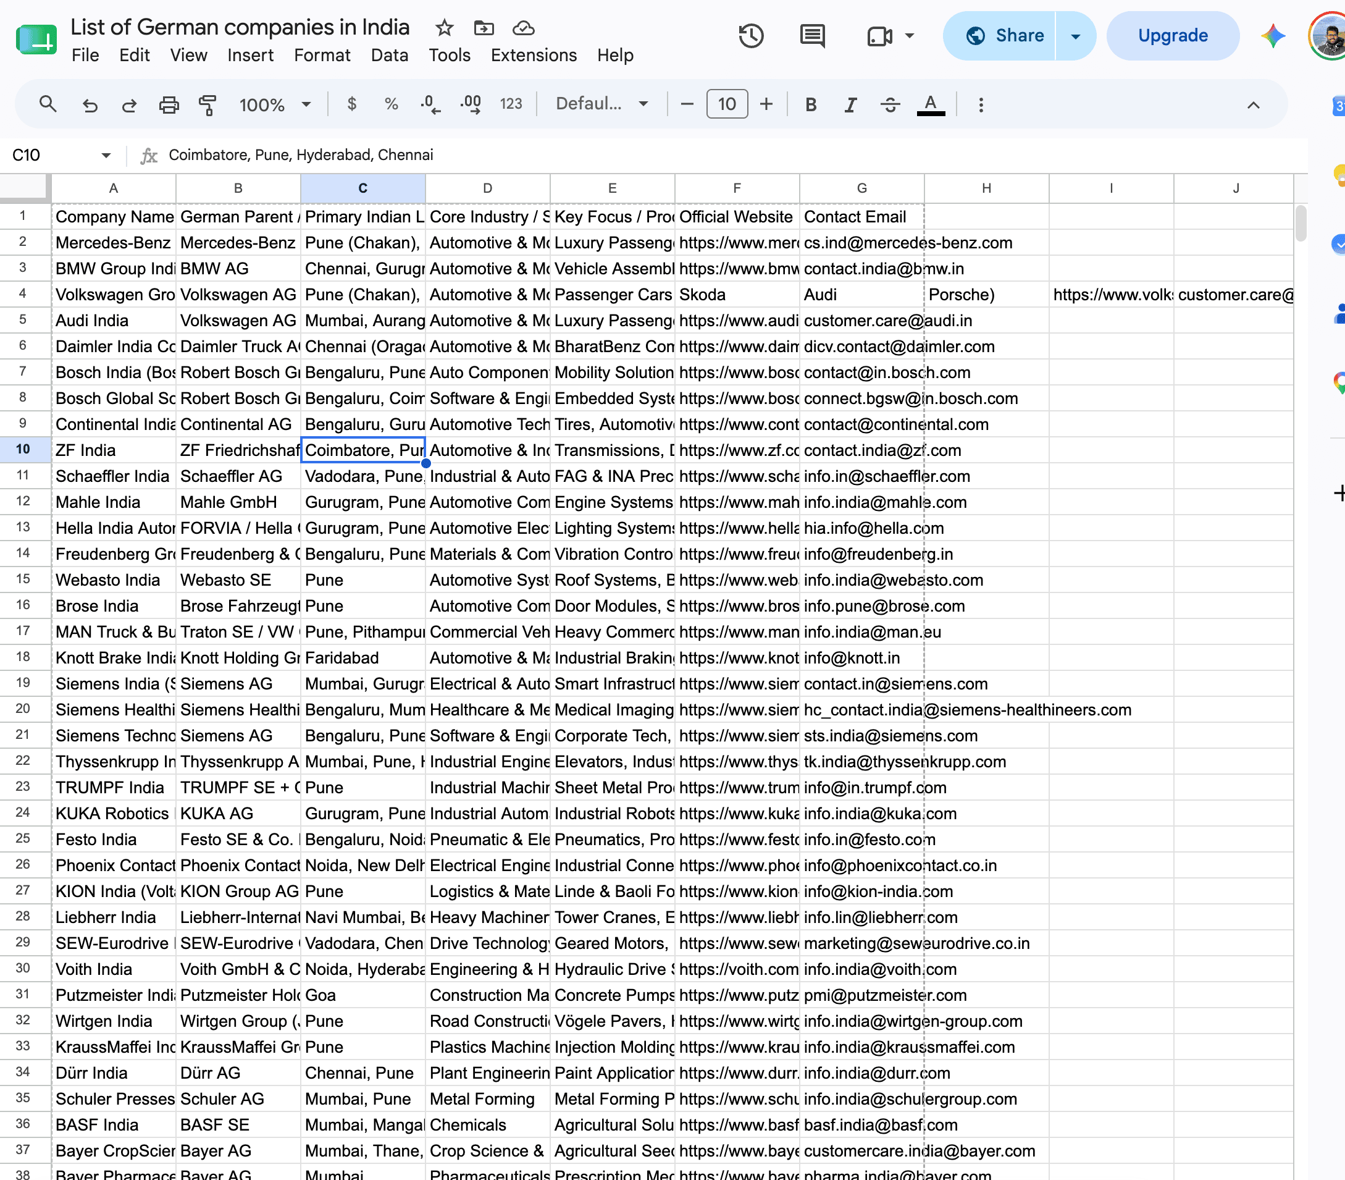Open the Gemini sparkle assistant

pos(1273,36)
